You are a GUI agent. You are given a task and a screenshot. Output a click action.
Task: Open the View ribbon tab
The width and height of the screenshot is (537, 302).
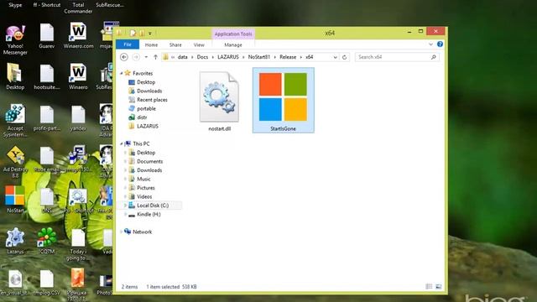(199, 44)
